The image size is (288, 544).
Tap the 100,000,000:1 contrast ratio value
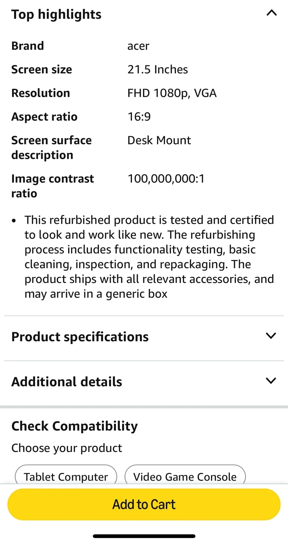click(166, 179)
